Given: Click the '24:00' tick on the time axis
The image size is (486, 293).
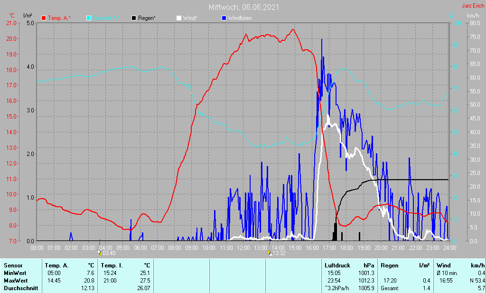Looking at the screenshot, I should click(x=450, y=248).
